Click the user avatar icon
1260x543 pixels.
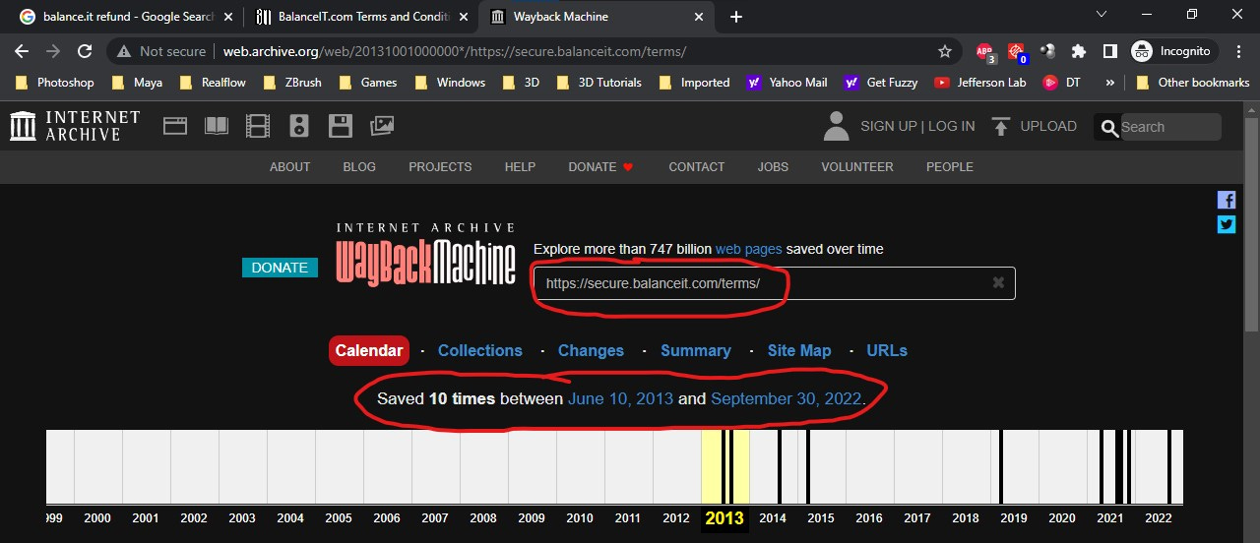tap(836, 126)
